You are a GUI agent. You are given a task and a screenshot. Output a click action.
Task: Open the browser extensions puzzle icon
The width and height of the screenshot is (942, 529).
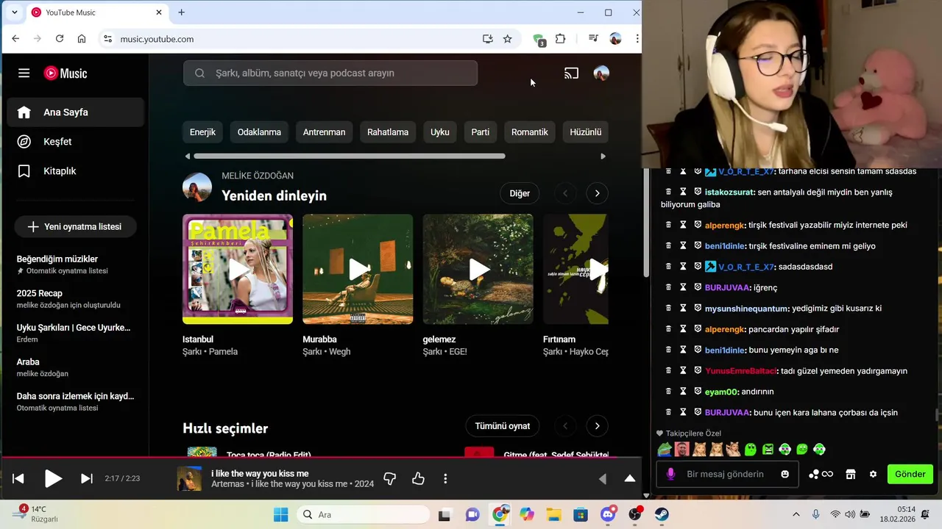pos(561,39)
